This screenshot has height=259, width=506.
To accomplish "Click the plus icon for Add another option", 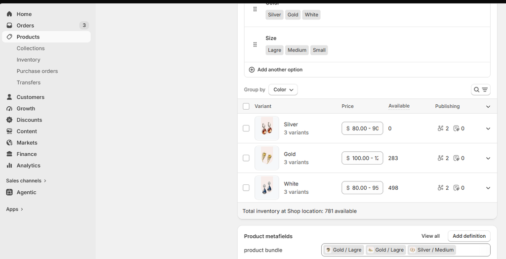I will 252,69.
